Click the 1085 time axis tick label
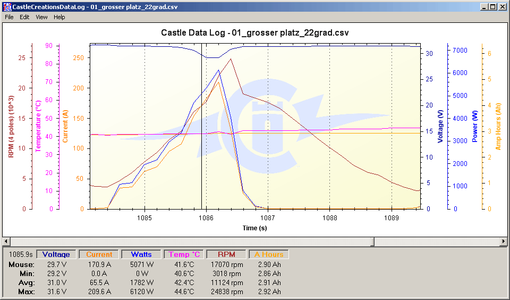Image resolution: width=510 pixels, height=300 pixels. coord(144,218)
